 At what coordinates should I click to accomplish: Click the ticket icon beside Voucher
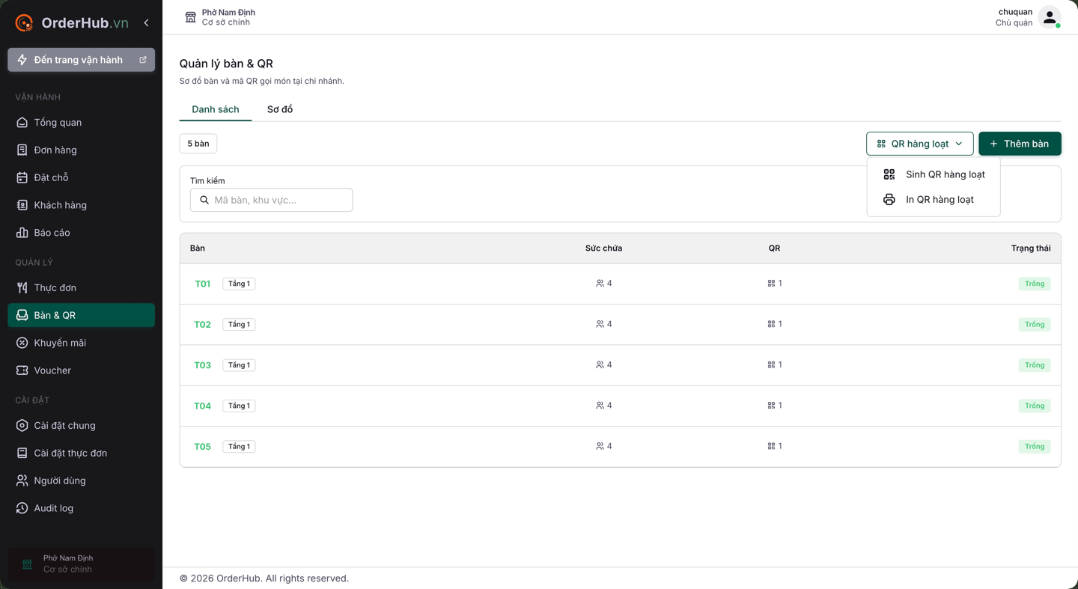pyautogui.click(x=22, y=370)
